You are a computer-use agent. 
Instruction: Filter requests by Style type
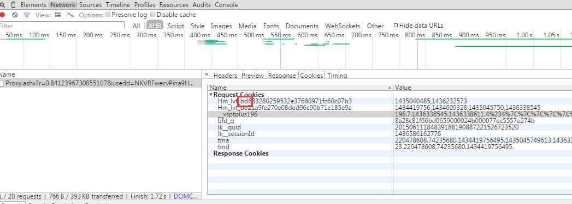pos(197,26)
